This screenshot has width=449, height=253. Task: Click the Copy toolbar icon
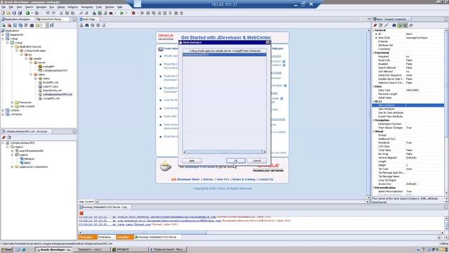click(x=67, y=13)
